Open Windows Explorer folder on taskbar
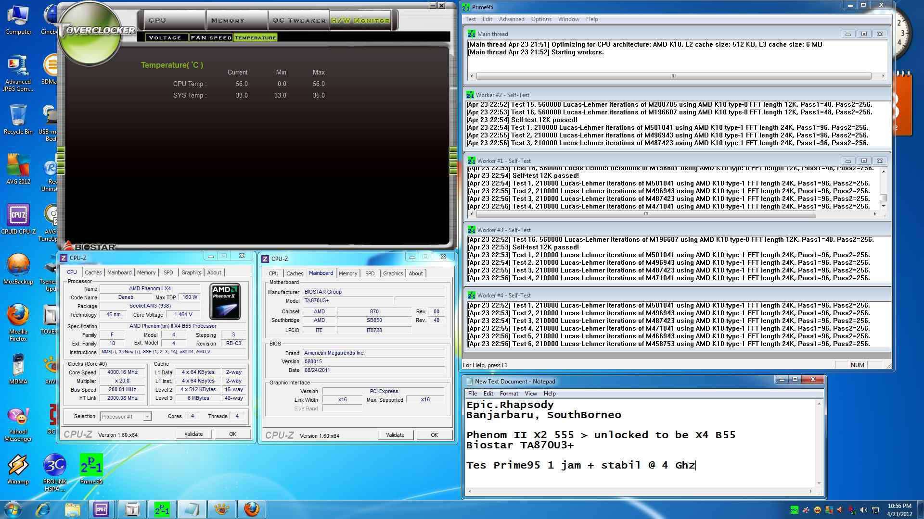924x519 pixels. click(72, 509)
